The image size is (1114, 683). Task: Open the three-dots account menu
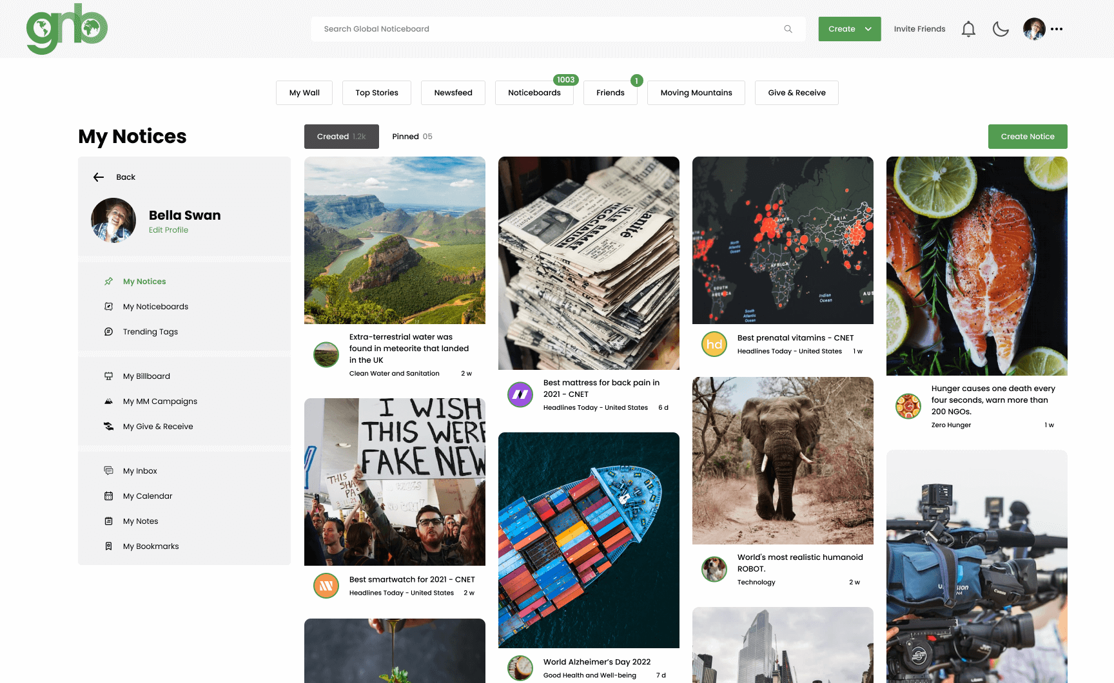point(1057,29)
